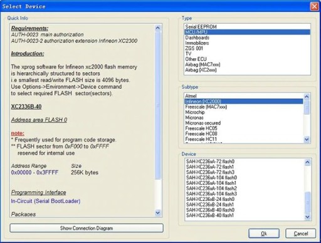Select SAH-XC236xA-72 flash0 device
Image resolution: width=321 pixels, height=243 pixels.
pyautogui.click(x=245, y=162)
